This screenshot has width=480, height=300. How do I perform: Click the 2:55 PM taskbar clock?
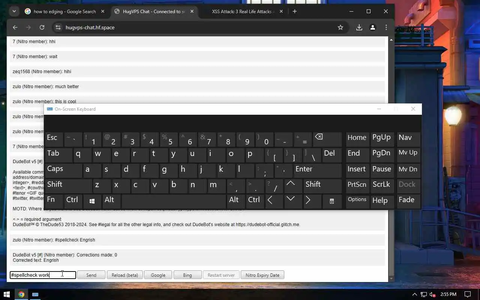pos(448,294)
